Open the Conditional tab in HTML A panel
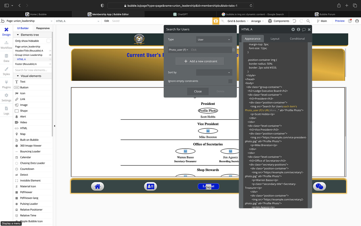 tap(297, 39)
